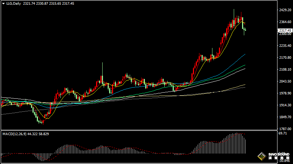
Task: Click the lowest candle near 1849
Action: tap(43, 122)
